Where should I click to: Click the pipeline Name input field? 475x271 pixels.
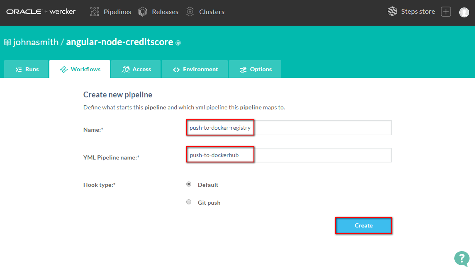coord(288,128)
